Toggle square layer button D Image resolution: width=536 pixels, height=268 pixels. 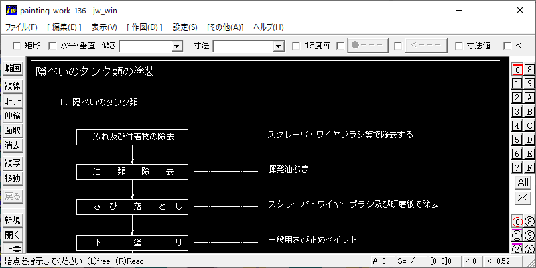(529, 139)
